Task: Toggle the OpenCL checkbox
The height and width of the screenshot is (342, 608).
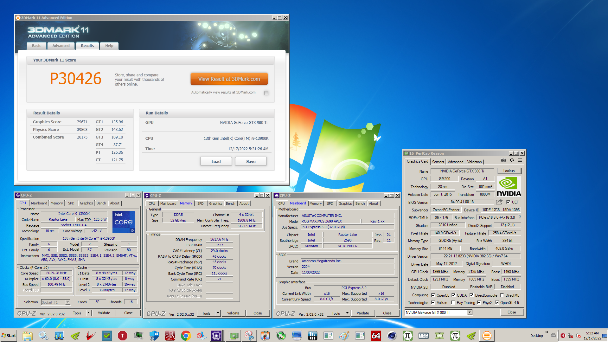Action: point(433,295)
